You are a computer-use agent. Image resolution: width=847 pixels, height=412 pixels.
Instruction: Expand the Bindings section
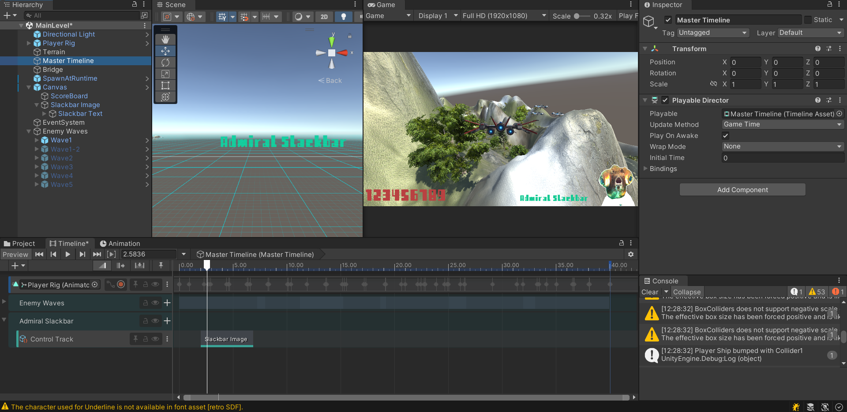[x=646, y=169]
